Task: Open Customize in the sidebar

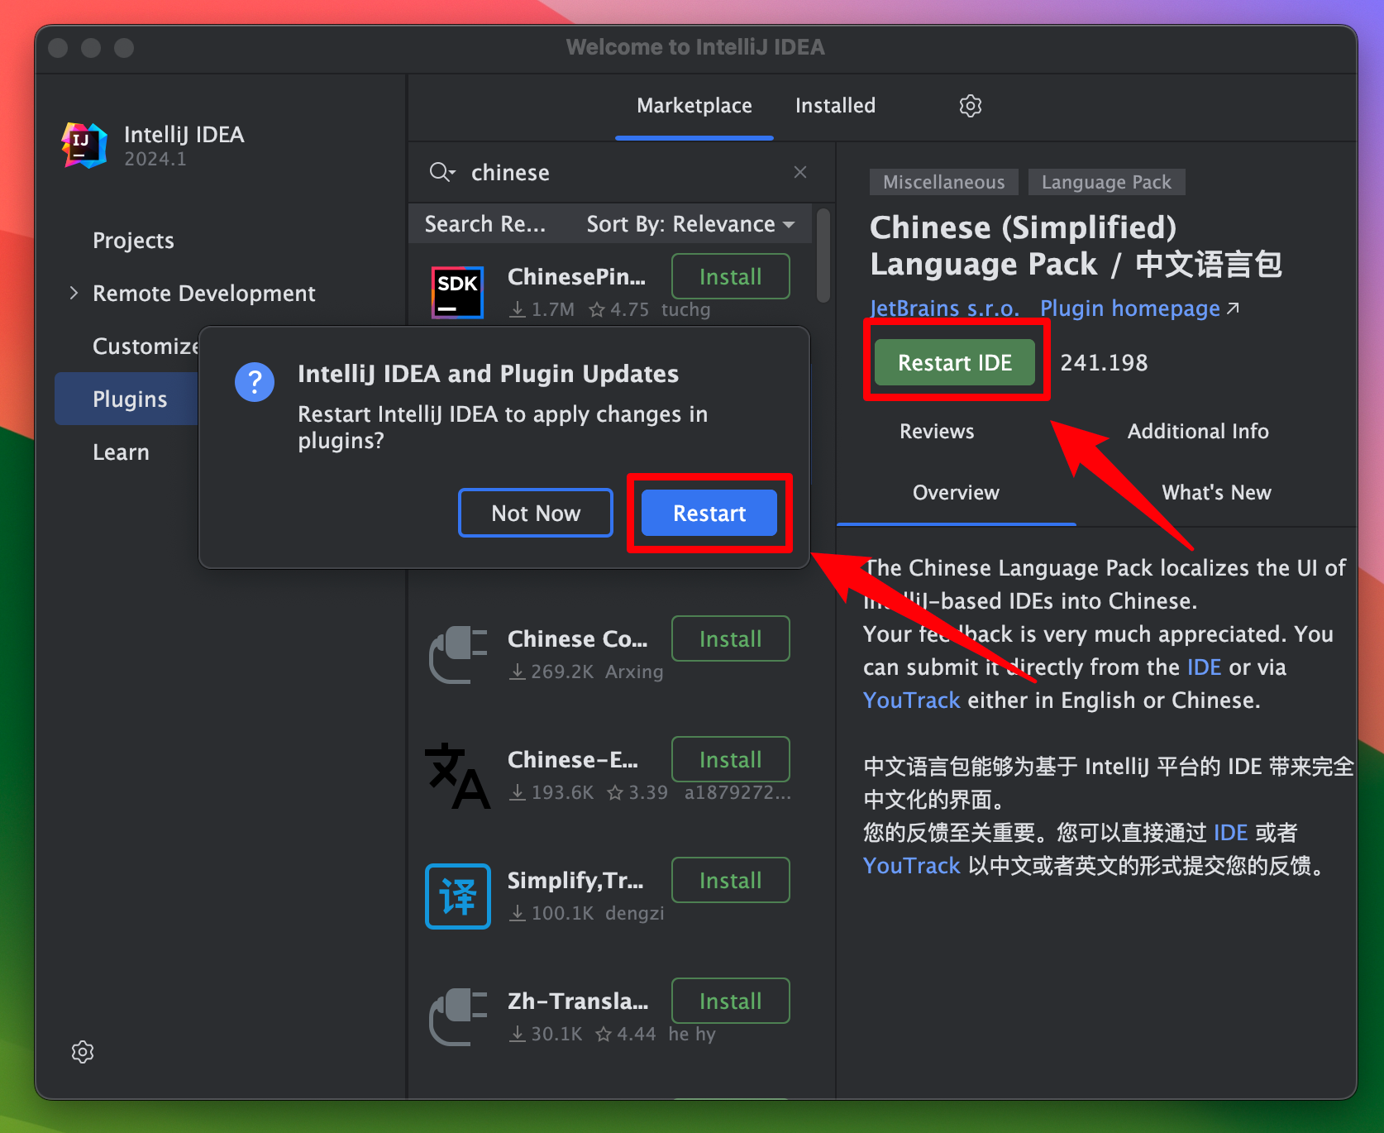Action: 146,346
